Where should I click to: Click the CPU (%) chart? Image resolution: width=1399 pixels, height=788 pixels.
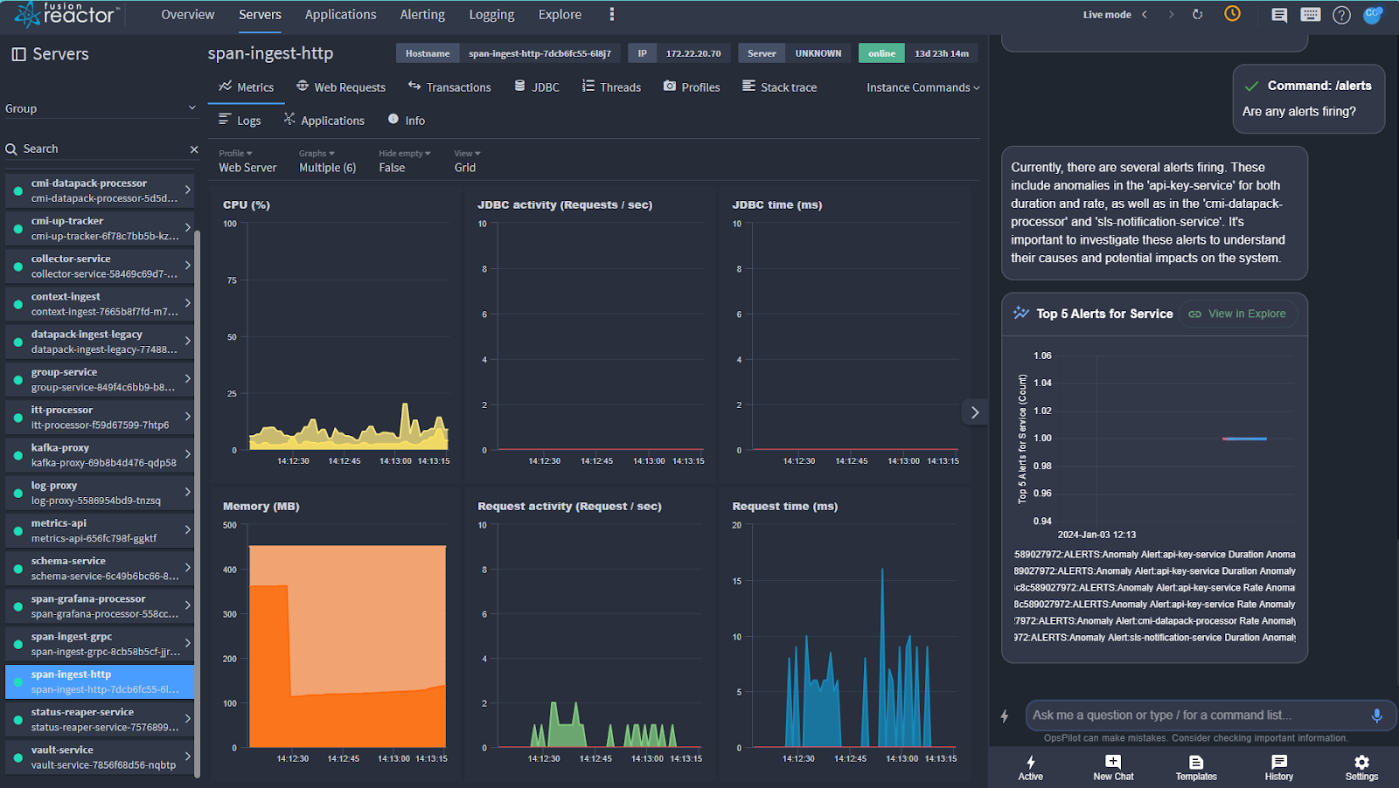336,333
